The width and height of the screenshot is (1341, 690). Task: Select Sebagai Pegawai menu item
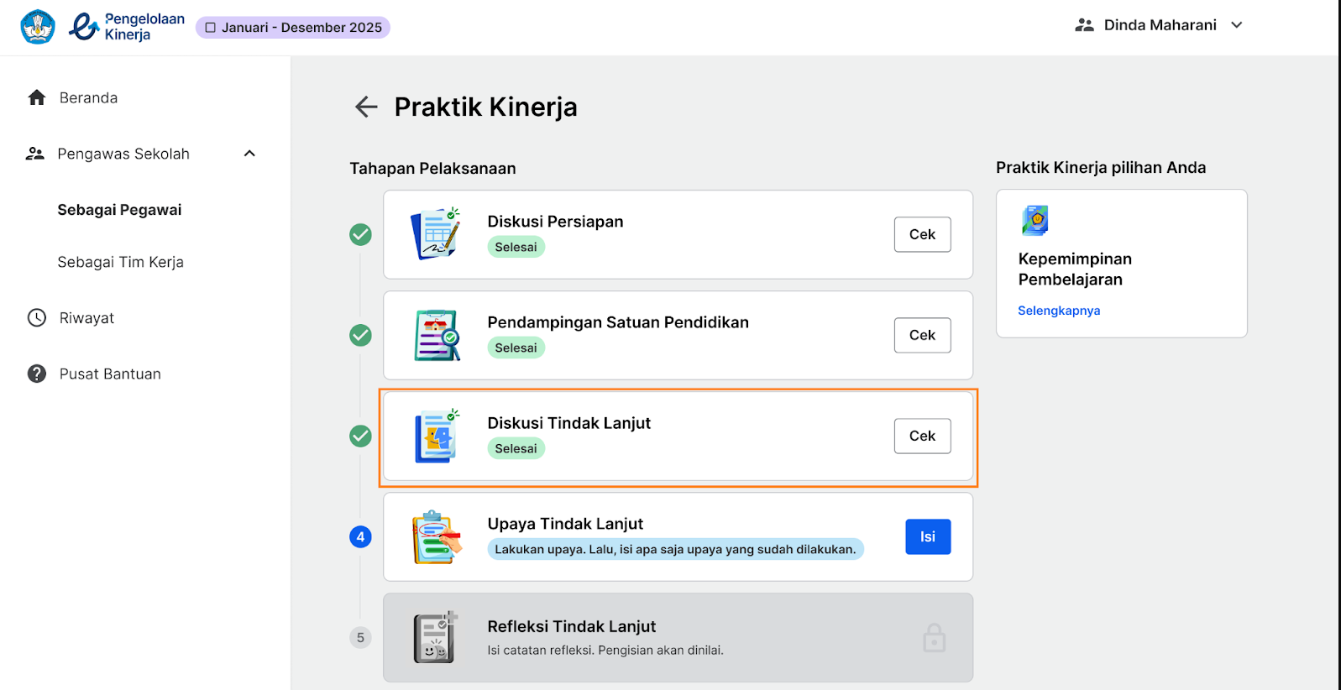click(119, 210)
